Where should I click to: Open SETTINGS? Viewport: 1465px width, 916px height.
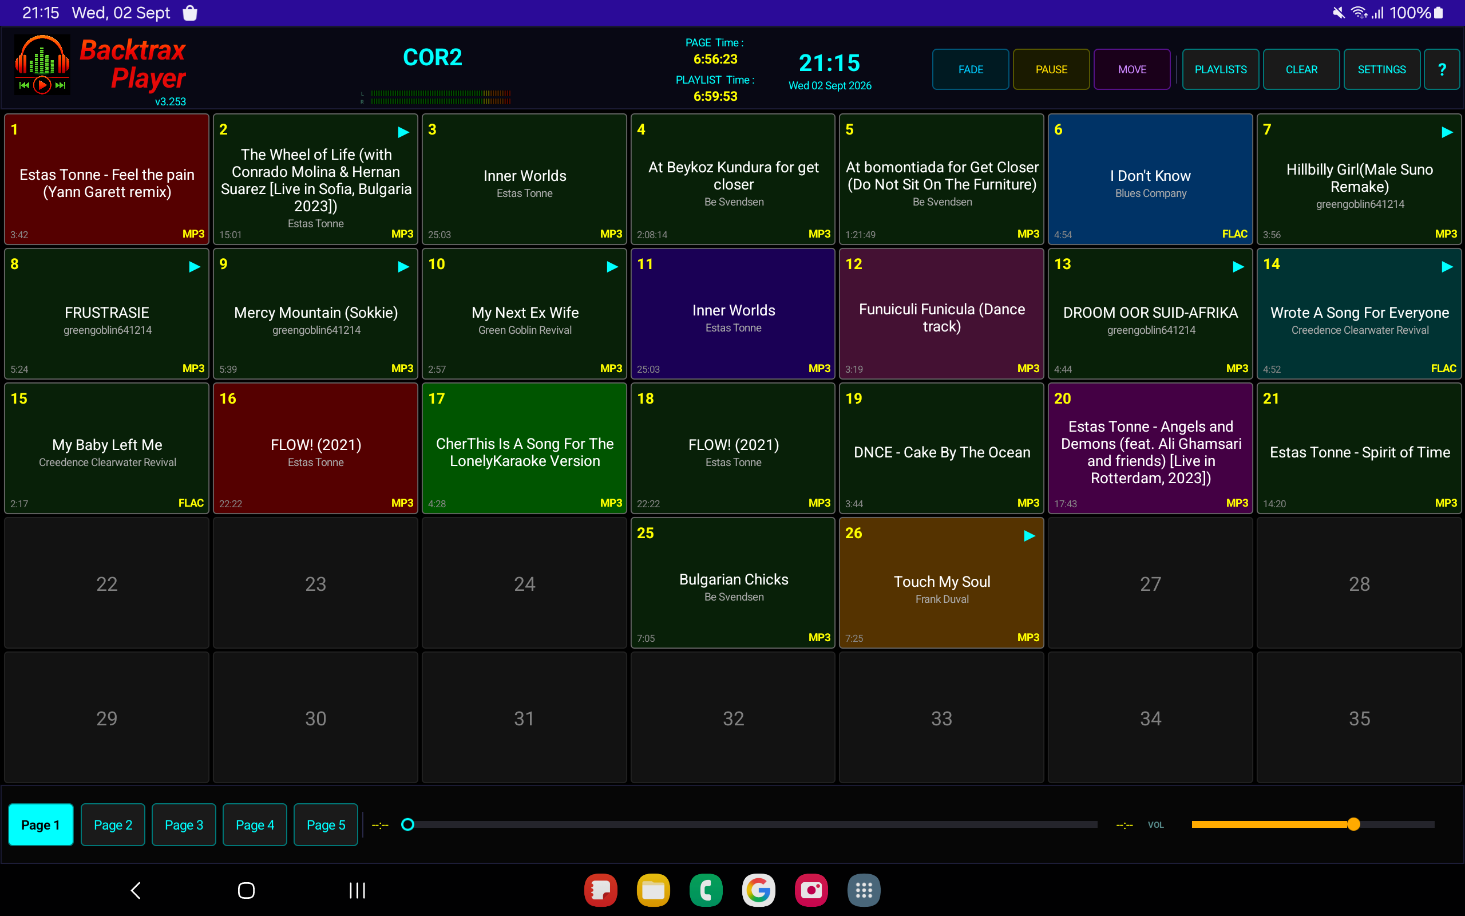click(x=1381, y=69)
